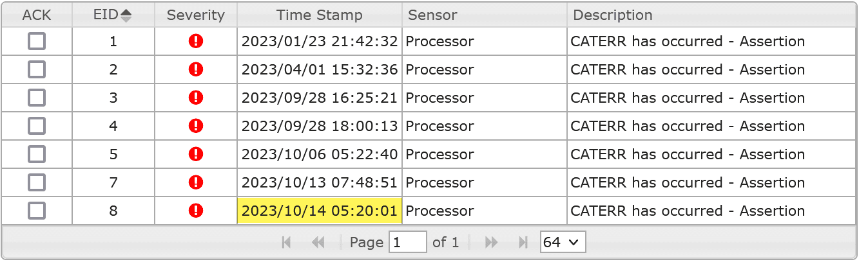Jump to the last page icon
Viewport: 859px width, 262px height.
pos(523,242)
